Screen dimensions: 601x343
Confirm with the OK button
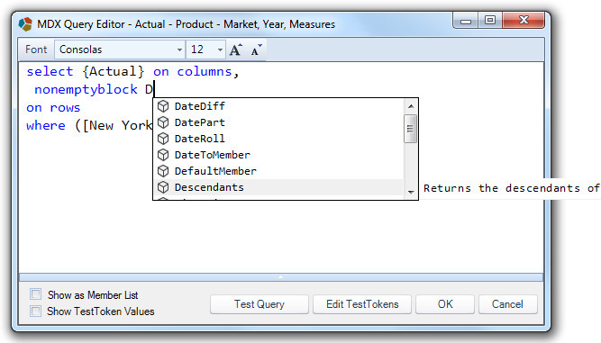445,304
